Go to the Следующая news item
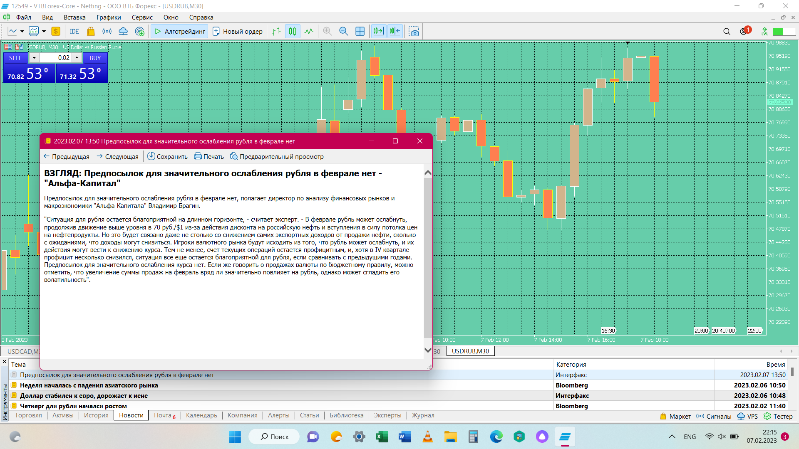 pyautogui.click(x=117, y=157)
